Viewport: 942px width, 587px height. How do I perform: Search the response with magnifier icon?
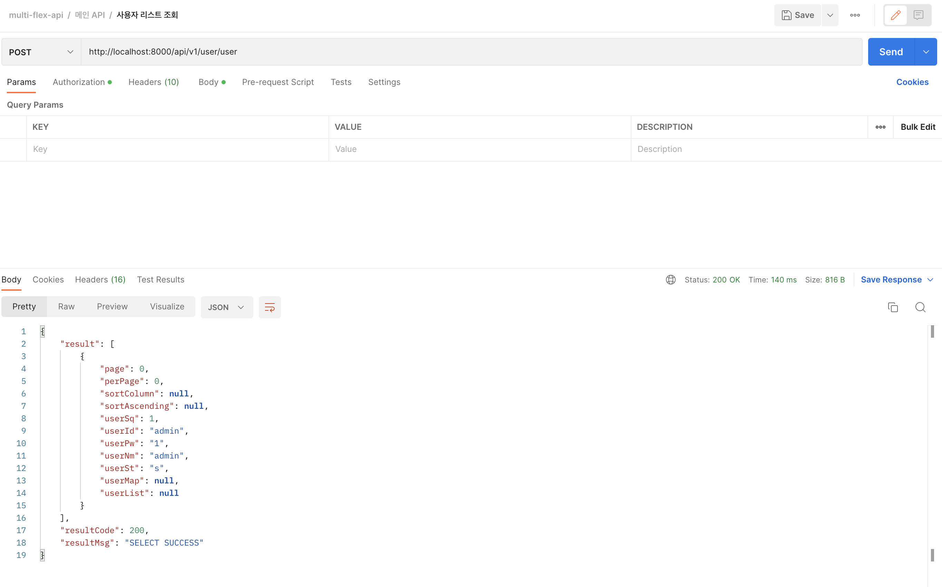pos(920,307)
